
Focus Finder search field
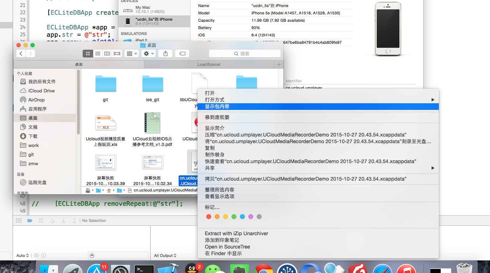(x=245, y=54)
